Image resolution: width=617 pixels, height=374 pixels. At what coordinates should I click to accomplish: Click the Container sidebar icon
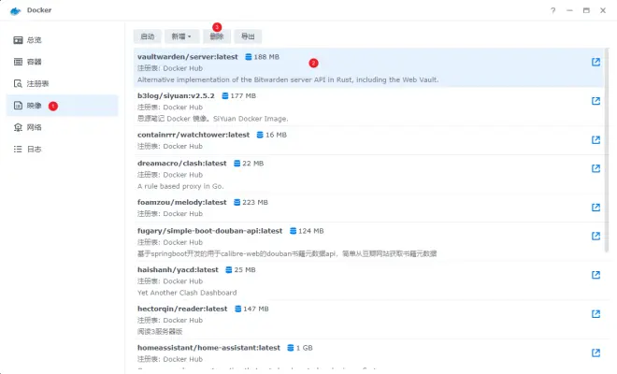click(18, 62)
